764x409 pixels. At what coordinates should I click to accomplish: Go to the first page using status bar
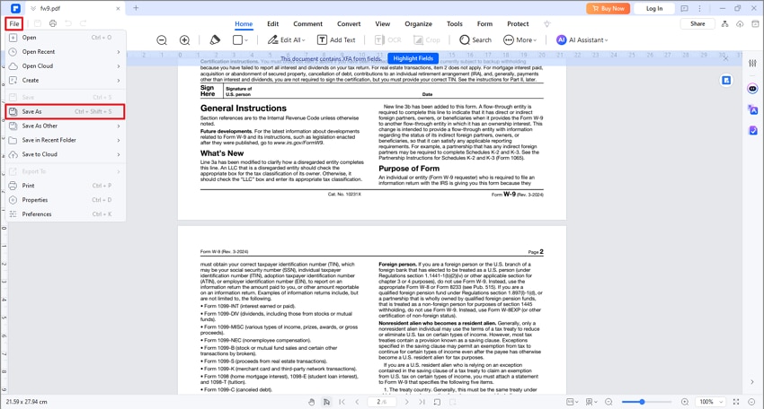click(x=342, y=402)
